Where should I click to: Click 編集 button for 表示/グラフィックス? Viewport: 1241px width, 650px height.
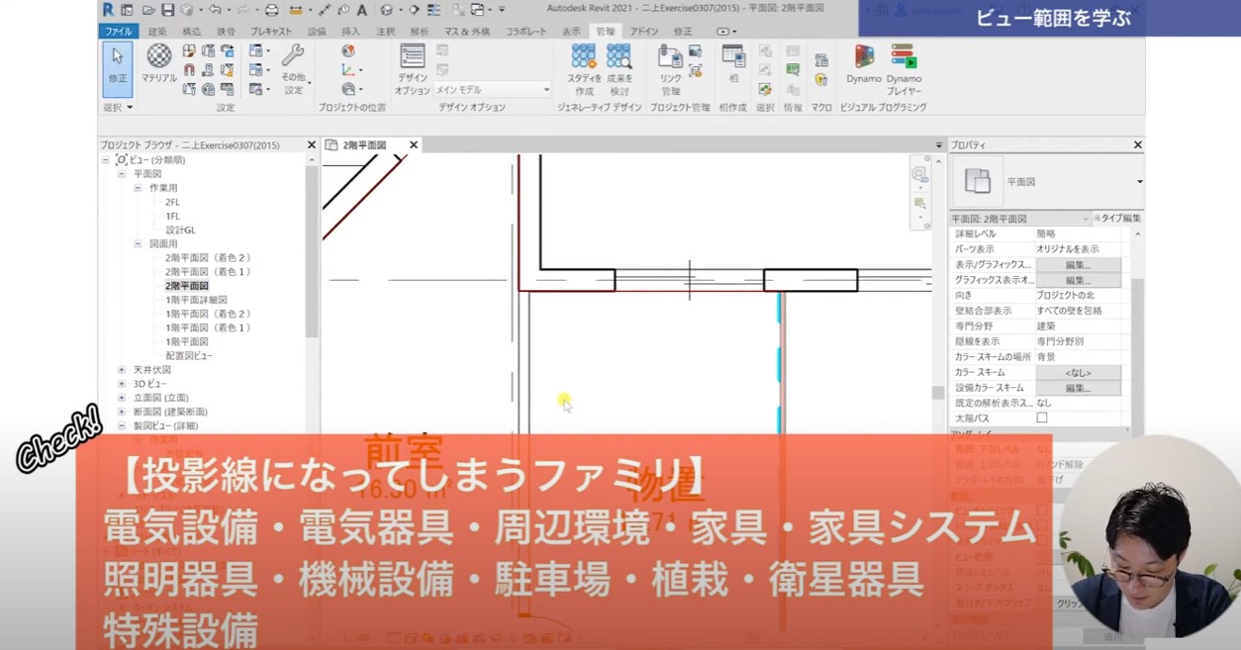coord(1078,265)
